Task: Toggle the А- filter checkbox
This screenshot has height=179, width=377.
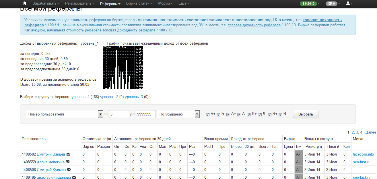Action: pos(239,114)
